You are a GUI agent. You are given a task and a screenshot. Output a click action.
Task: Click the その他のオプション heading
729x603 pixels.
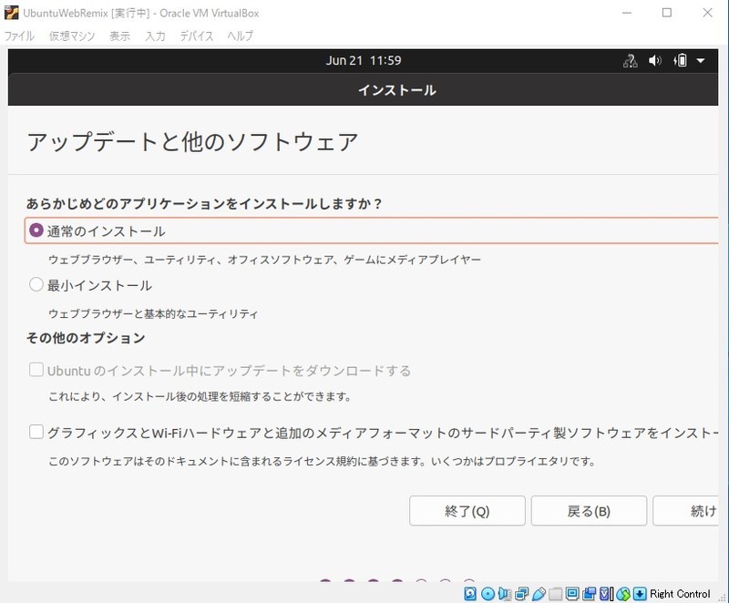(x=86, y=338)
